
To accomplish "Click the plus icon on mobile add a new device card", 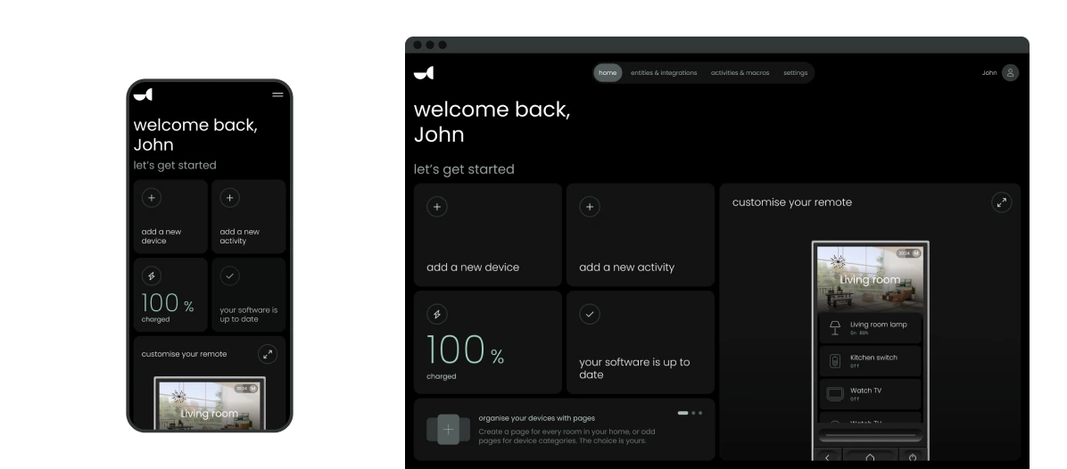I will click(x=152, y=198).
